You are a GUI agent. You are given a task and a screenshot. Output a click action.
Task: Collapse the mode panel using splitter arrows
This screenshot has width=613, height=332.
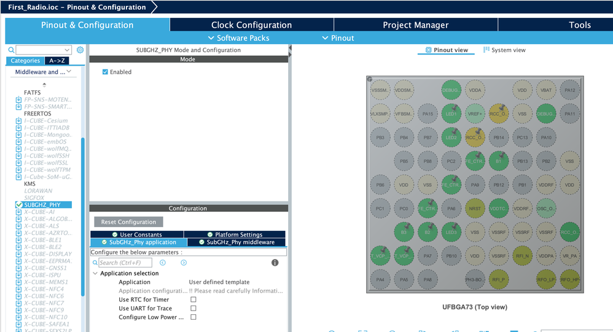click(x=290, y=51)
